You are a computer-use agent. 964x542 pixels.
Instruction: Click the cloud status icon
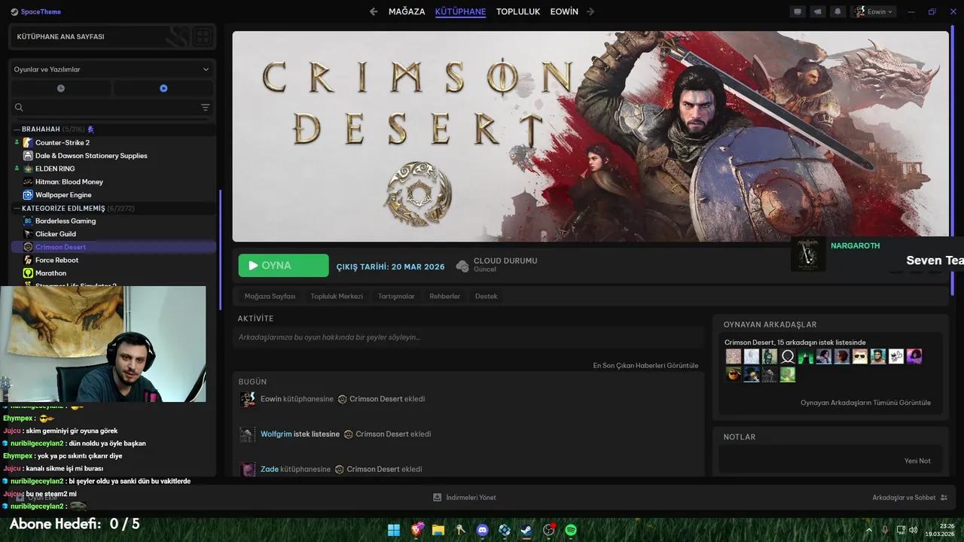(462, 265)
